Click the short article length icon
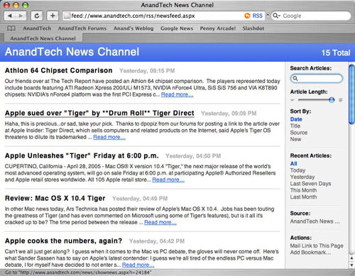The image size is (355, 276). [293, 100]
